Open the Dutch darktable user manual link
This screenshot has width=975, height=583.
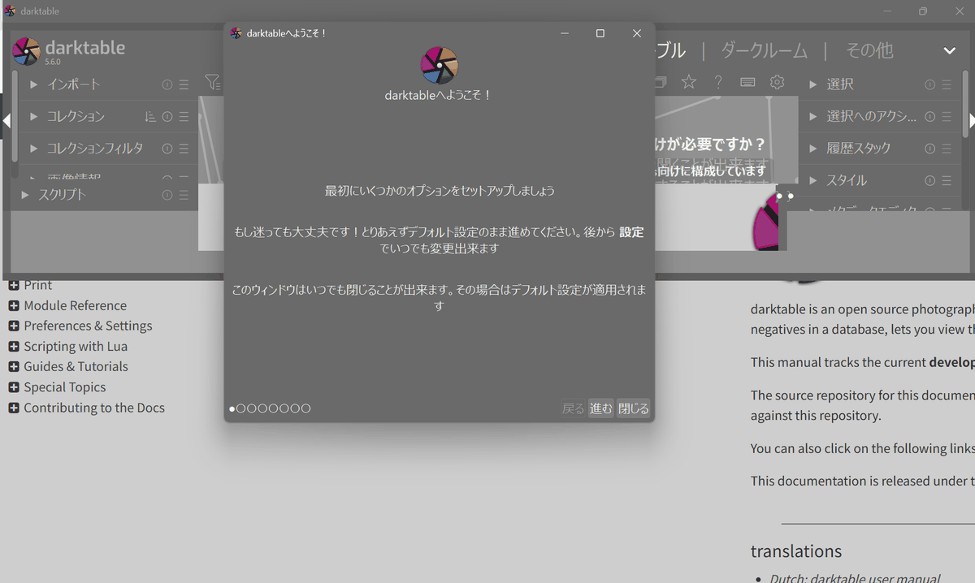(x=856, y=578)
